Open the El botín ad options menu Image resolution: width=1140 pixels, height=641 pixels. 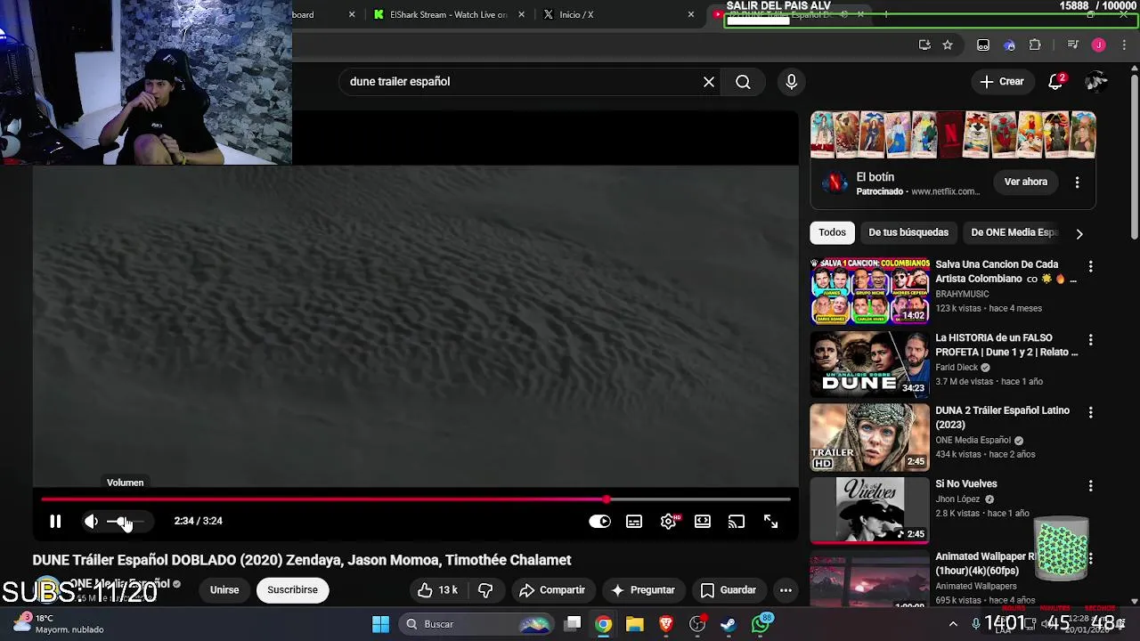(1077, 182)
